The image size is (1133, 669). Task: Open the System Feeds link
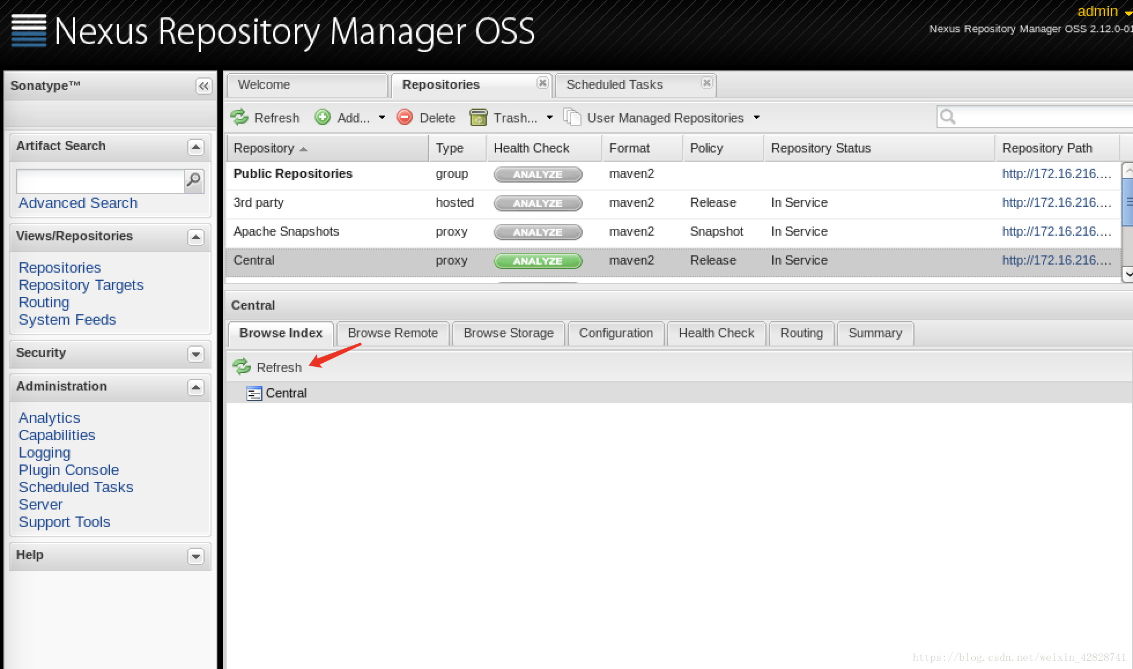pyautogui.click(x=67, y=319)
